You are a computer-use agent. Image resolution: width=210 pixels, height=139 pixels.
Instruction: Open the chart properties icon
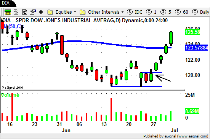pyautogui.click(x=33, y=12)
